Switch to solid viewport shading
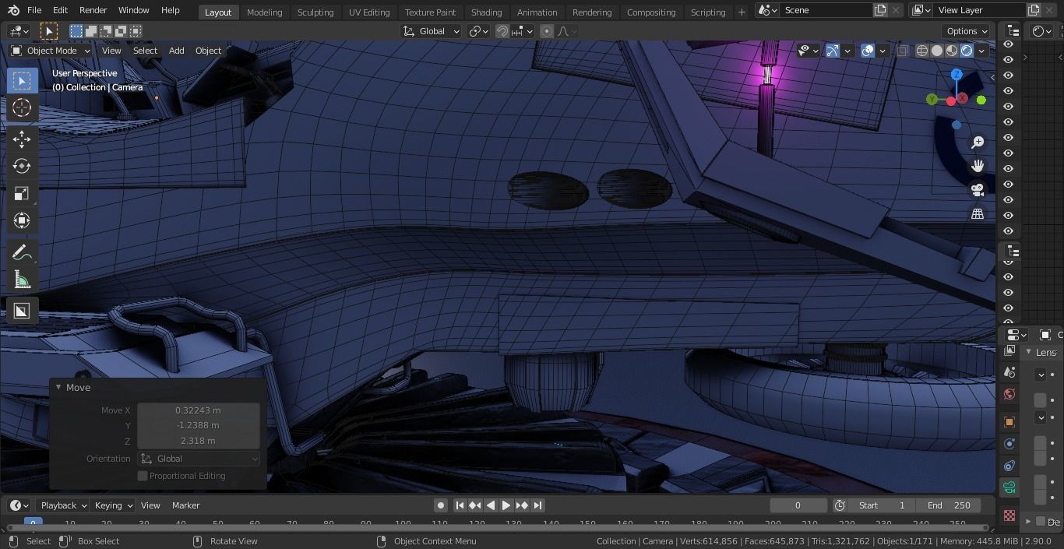The height and width of the screenshot is (549, 1064). point(937,51)
